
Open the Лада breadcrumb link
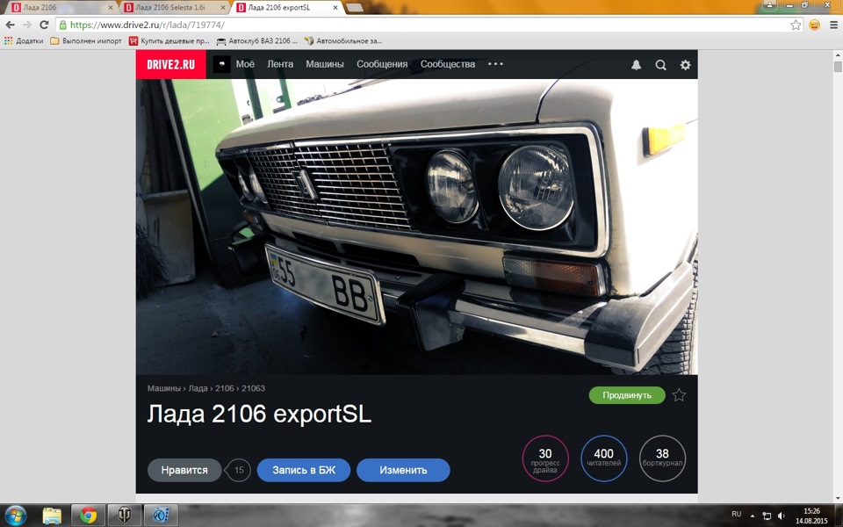198,388
